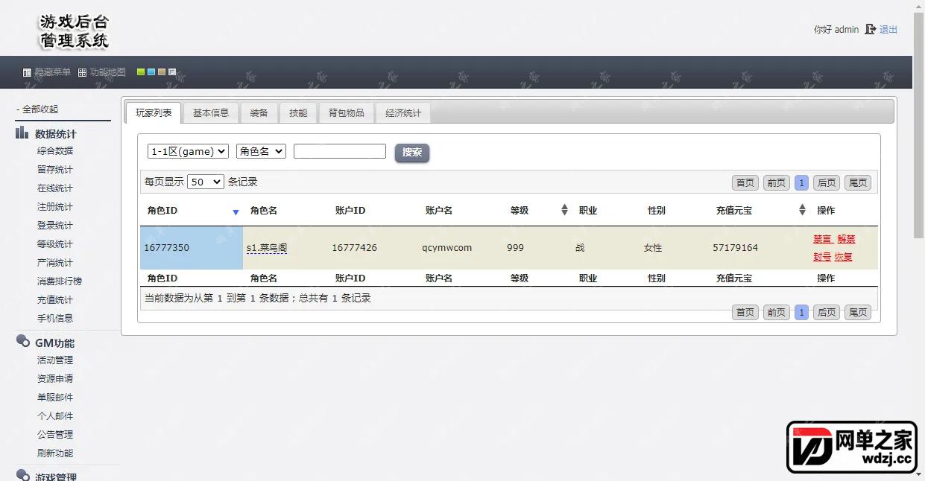Open 刷新功能 in the sidebar
The image size is (925, 481).
(x=55, y=453)
